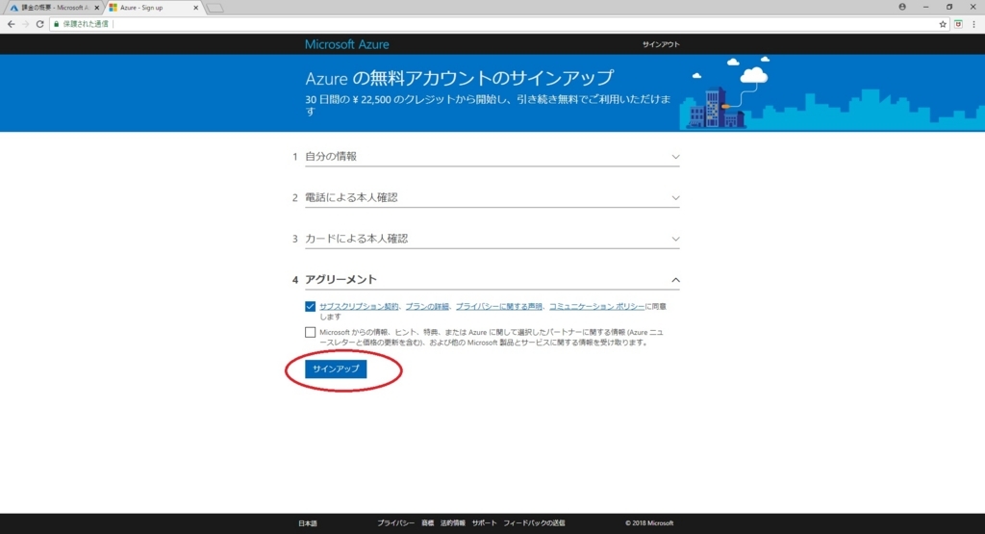Open 商標 footer link
The height and width of the screenshot is (534, 985).
(x=427, y=522)
